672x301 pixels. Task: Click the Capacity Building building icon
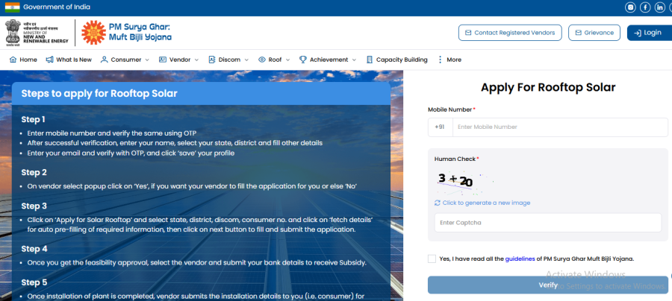coord(370,60)
